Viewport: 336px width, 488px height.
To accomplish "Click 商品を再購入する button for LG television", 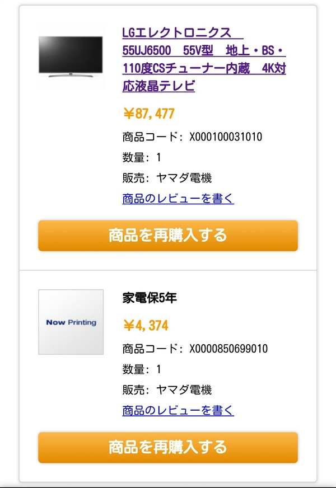I will [168, 236].
